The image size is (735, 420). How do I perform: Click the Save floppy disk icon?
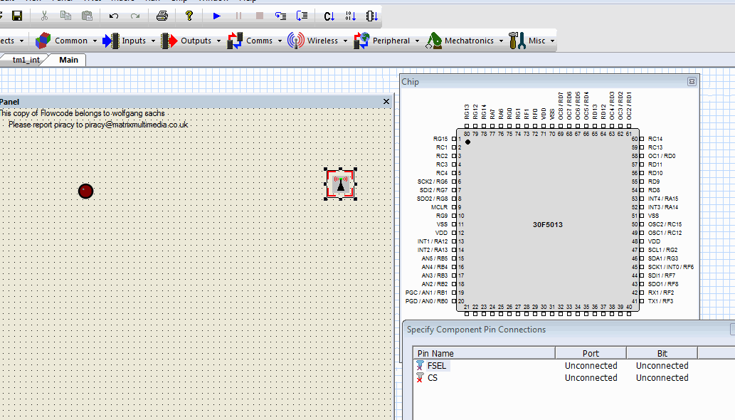tap(17, 16)
